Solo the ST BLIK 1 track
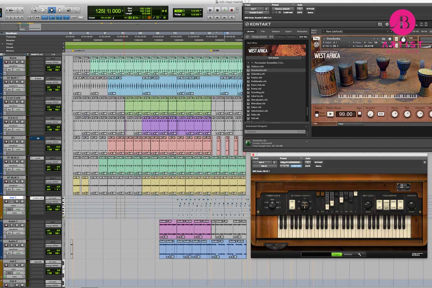 click(17, 82)
